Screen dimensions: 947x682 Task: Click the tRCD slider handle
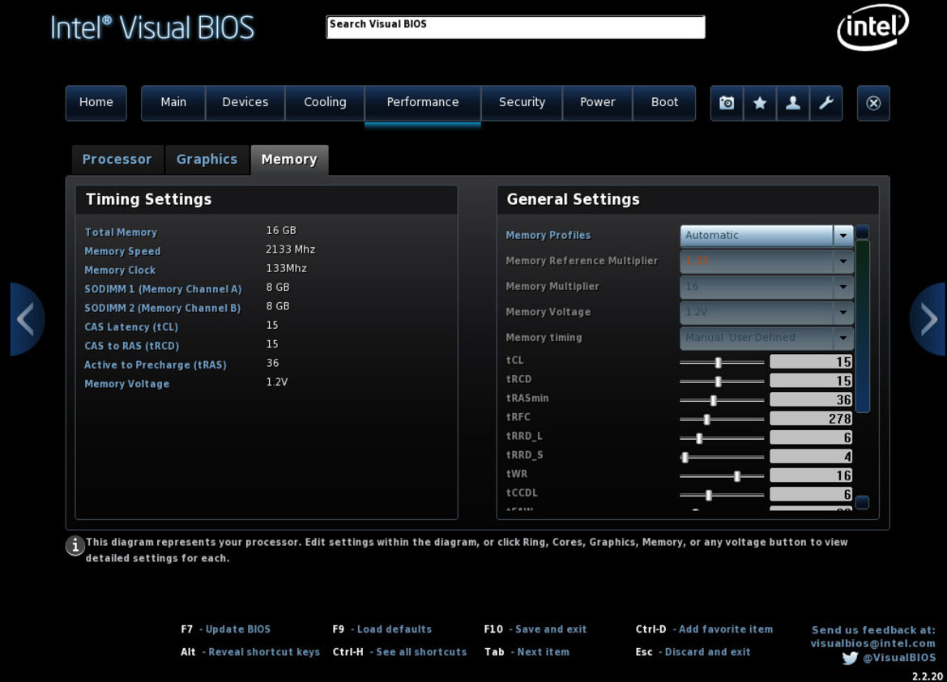[718, 381]
